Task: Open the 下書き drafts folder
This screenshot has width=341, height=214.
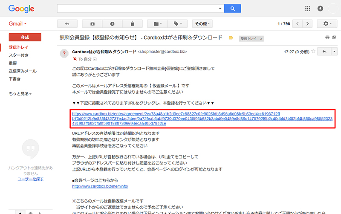Action: click(14, 79)
